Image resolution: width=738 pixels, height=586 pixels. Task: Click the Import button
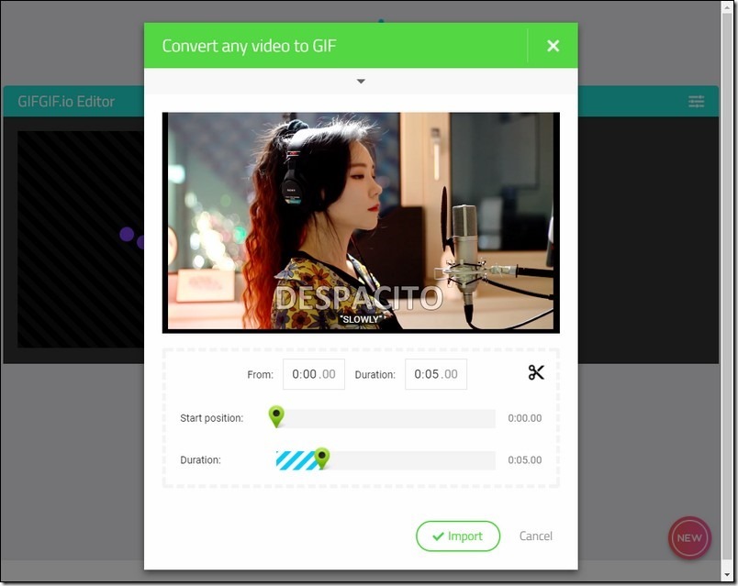pyautogui.click(x=458, y=536)
